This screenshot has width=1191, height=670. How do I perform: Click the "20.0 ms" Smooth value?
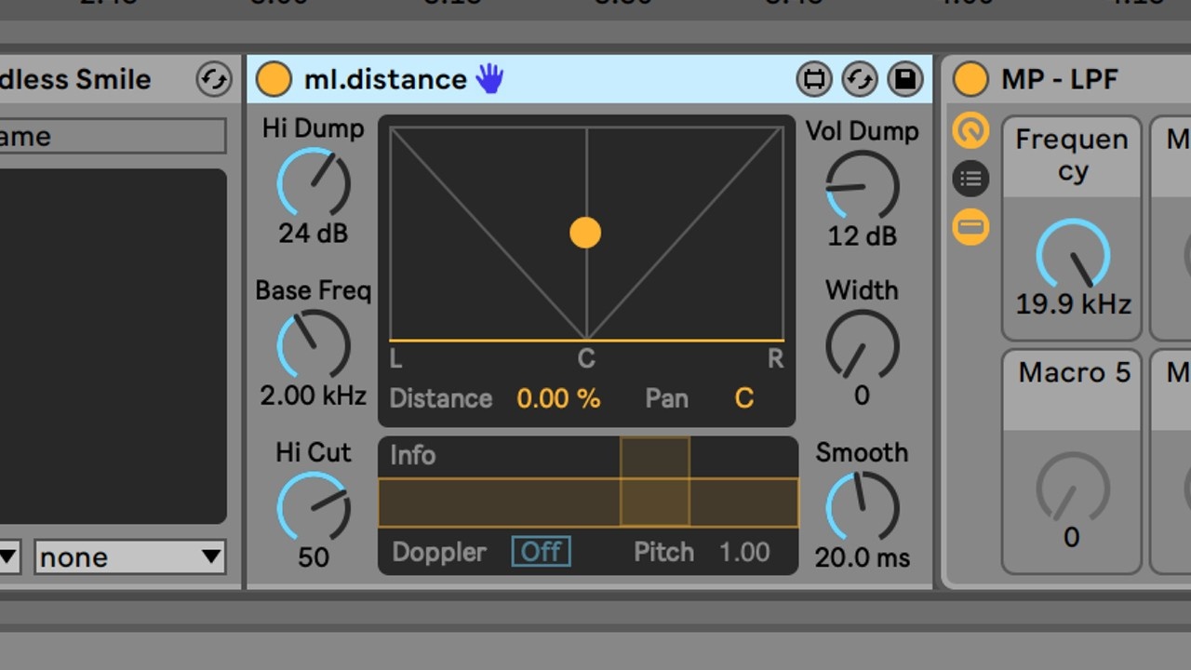tap(863, 557)
